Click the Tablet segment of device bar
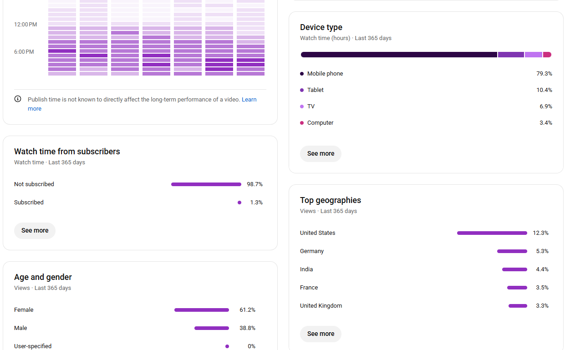Image resolution: width=565 pixels, height=350 pixels. coord(511,55)
